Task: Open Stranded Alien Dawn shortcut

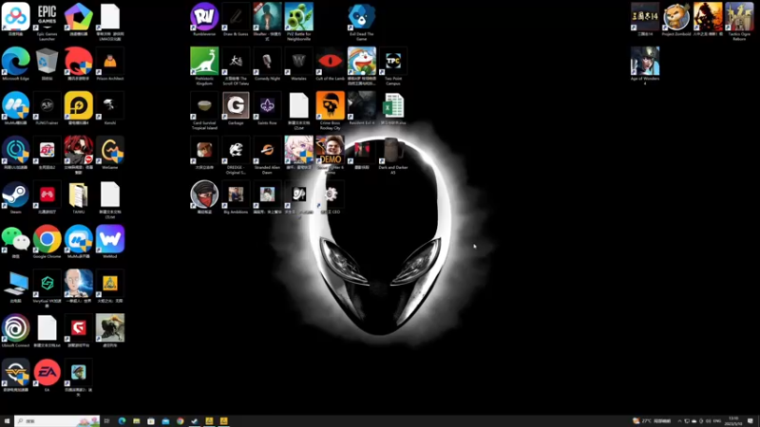Action: (267, 155)
